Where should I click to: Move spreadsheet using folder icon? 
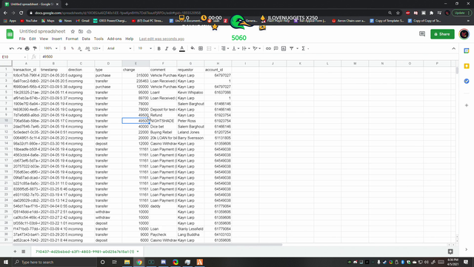tap(81, 31)
